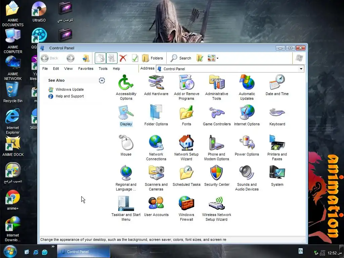Screen dimensions: 344x258
Task: Click the EN language indicator in tray
Action: click(301, 251)
